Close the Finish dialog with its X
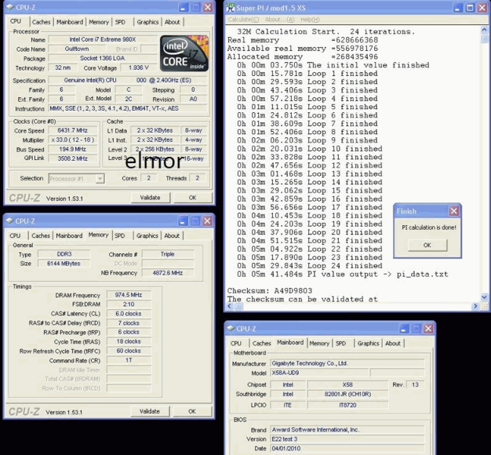 pyautogui.click(x=453, y=211)
